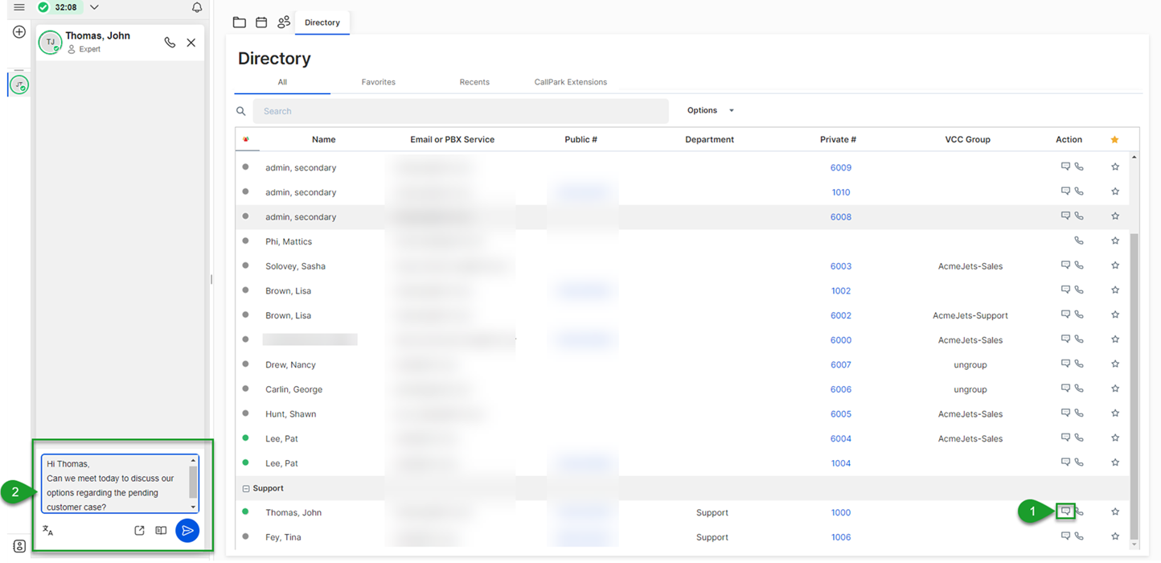Send the chat message
1161x563 pixels.
(187, 531)
